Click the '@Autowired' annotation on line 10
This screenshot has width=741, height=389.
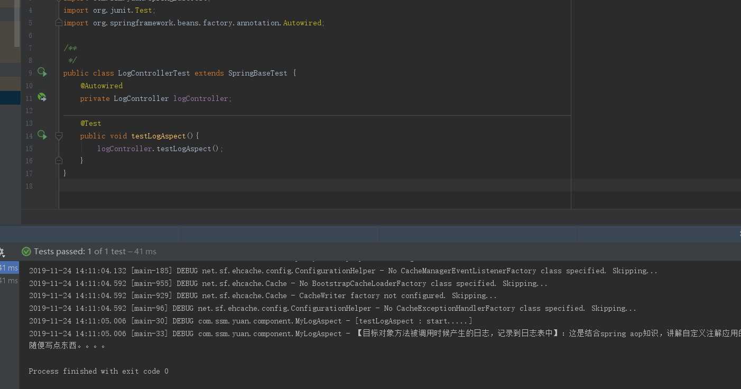101,86
